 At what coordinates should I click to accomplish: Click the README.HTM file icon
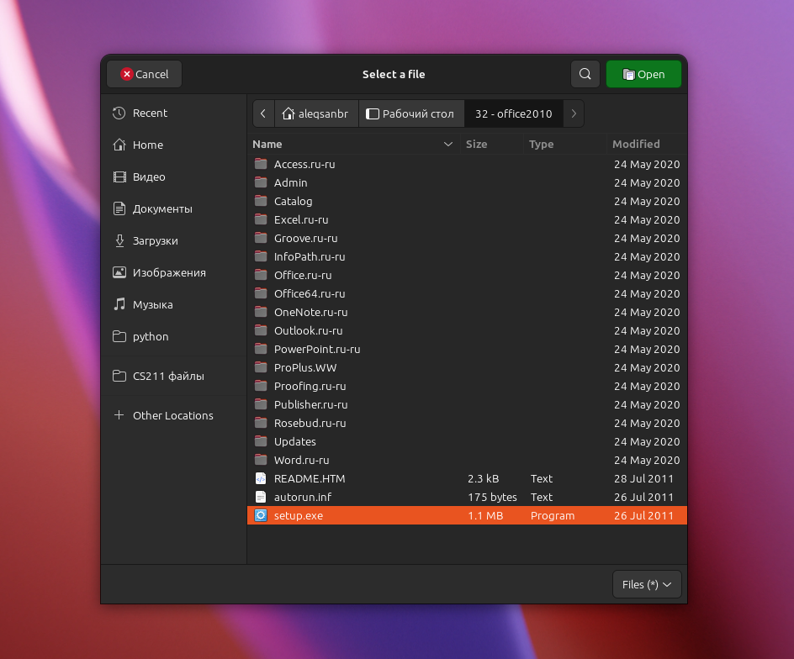[x=261, y=478]
